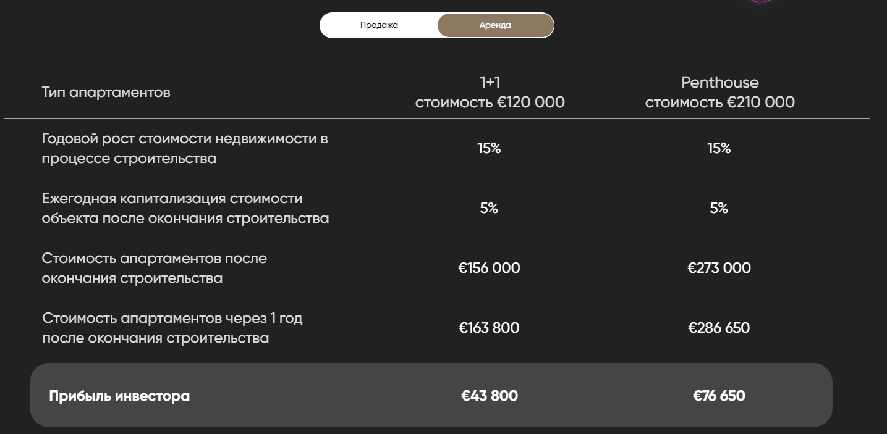Click the €43 800 investor profit value
Viewport: 887px width, 434px height.
click(489, 396)
